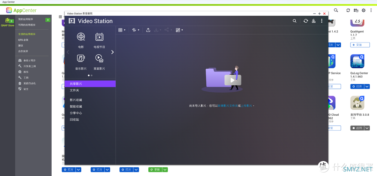
Task: Refresh the Video Station library
Action: [305, 21]
